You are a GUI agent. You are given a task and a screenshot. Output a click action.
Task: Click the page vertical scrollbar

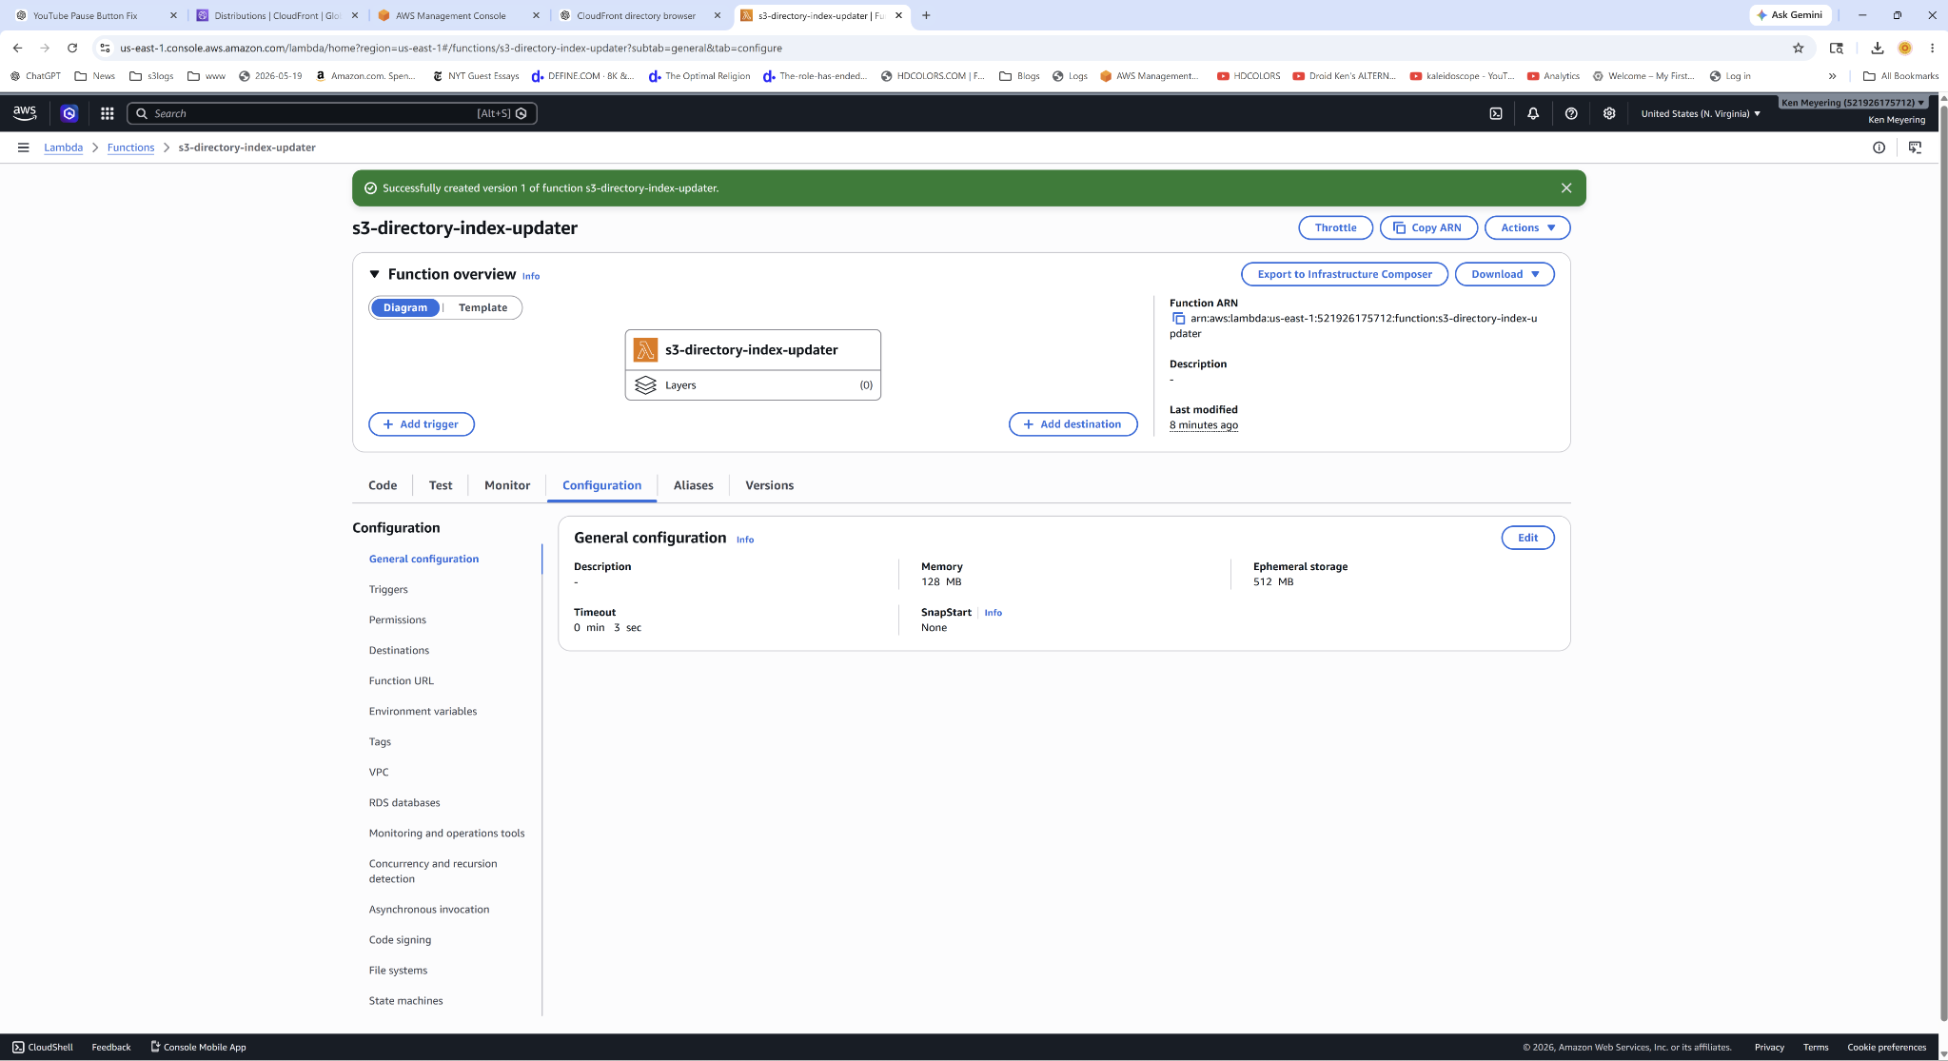click(x=1942, y=561)
